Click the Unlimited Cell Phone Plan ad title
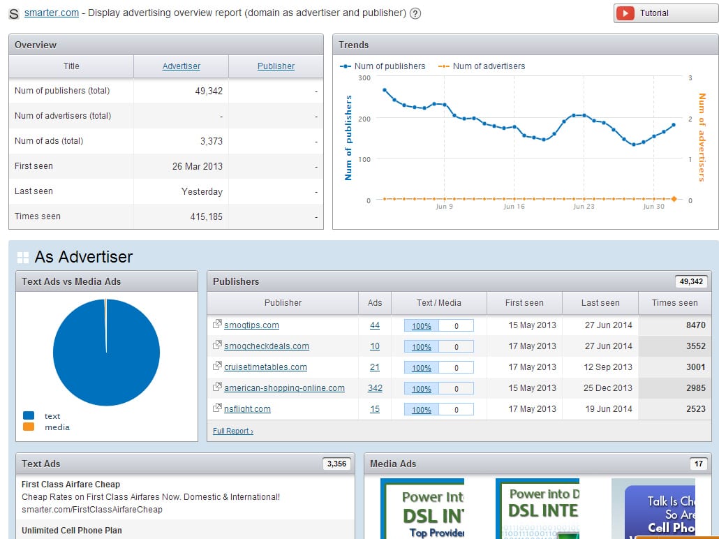719x539 pixels. point(71,531)
